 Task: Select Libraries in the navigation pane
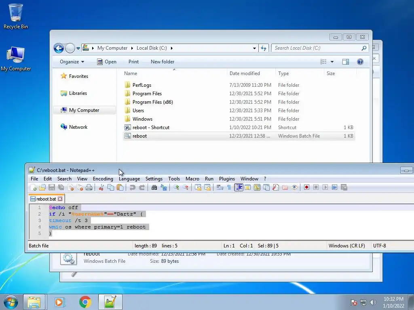click(78, 93)
